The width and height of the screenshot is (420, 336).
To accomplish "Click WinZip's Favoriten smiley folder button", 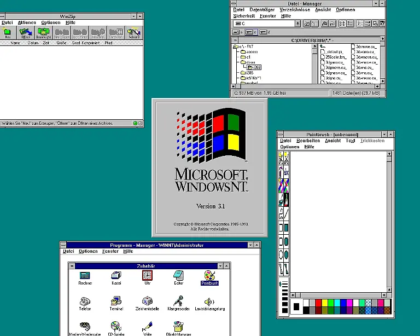I will click(43, 33).
